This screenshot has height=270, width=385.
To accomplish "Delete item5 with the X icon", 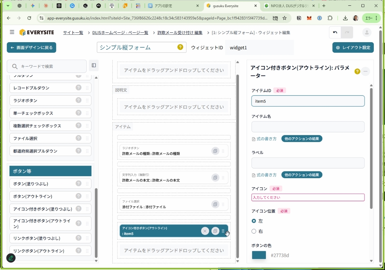I will [205, 231].
